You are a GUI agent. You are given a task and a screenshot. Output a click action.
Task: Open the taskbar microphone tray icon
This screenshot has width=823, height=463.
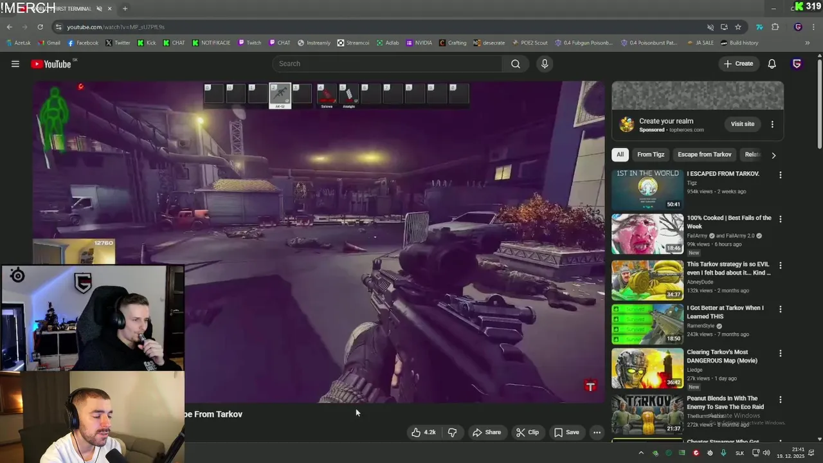click(723, 453)
